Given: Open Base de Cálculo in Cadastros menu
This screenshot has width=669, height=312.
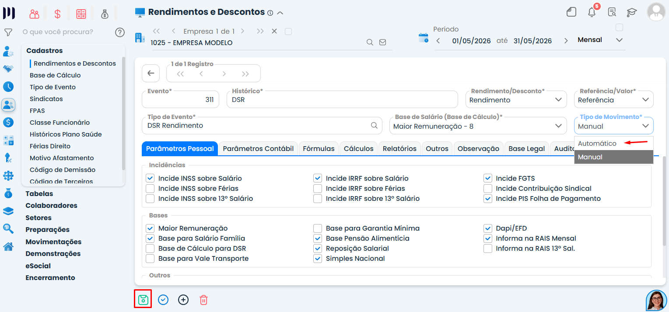Looking at the screenshot, I should [55, 75].
